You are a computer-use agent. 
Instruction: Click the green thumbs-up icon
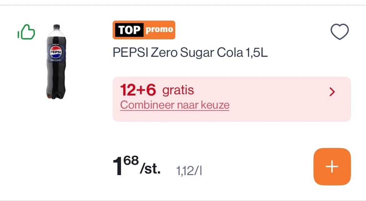coord(26,32)
